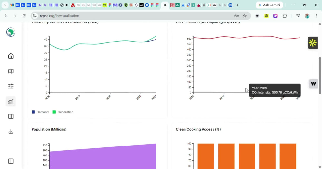This screenshot has height=169, width=322.
Task: Expand the tab search dropdown
Action: point(5,5)
